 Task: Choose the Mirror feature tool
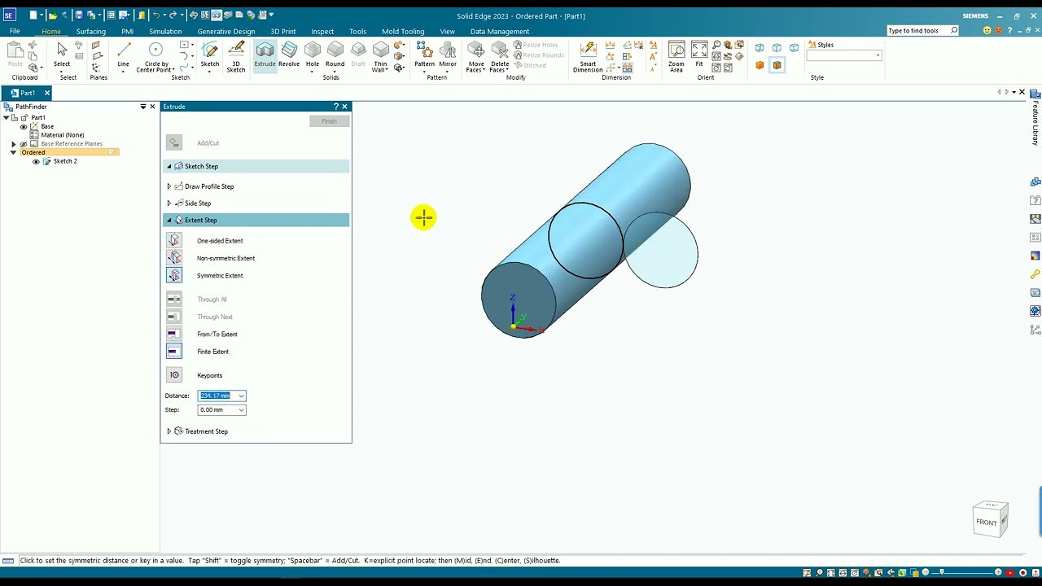(x=448, y=55)
